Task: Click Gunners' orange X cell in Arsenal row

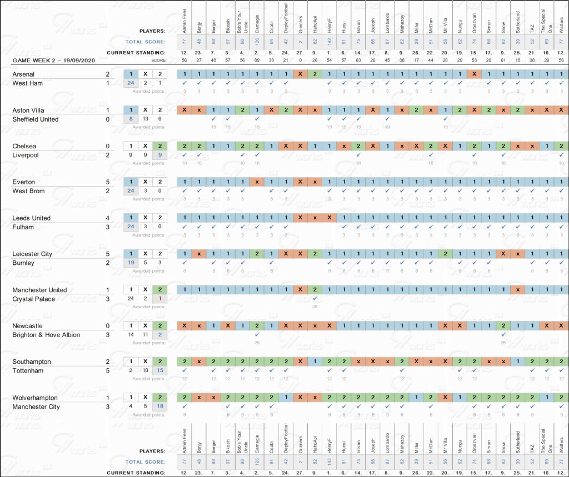Action: (x=300, y=74)
